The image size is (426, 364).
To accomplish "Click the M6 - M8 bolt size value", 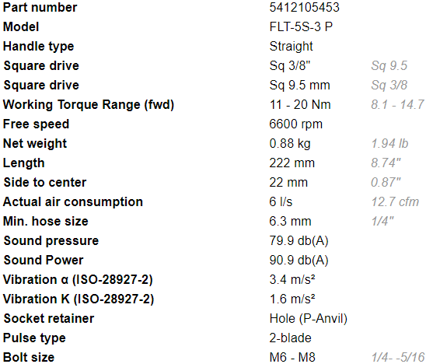I will pos(292,357).
